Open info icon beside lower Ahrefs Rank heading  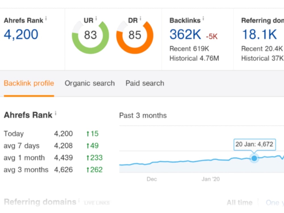(x=56, y=113)
